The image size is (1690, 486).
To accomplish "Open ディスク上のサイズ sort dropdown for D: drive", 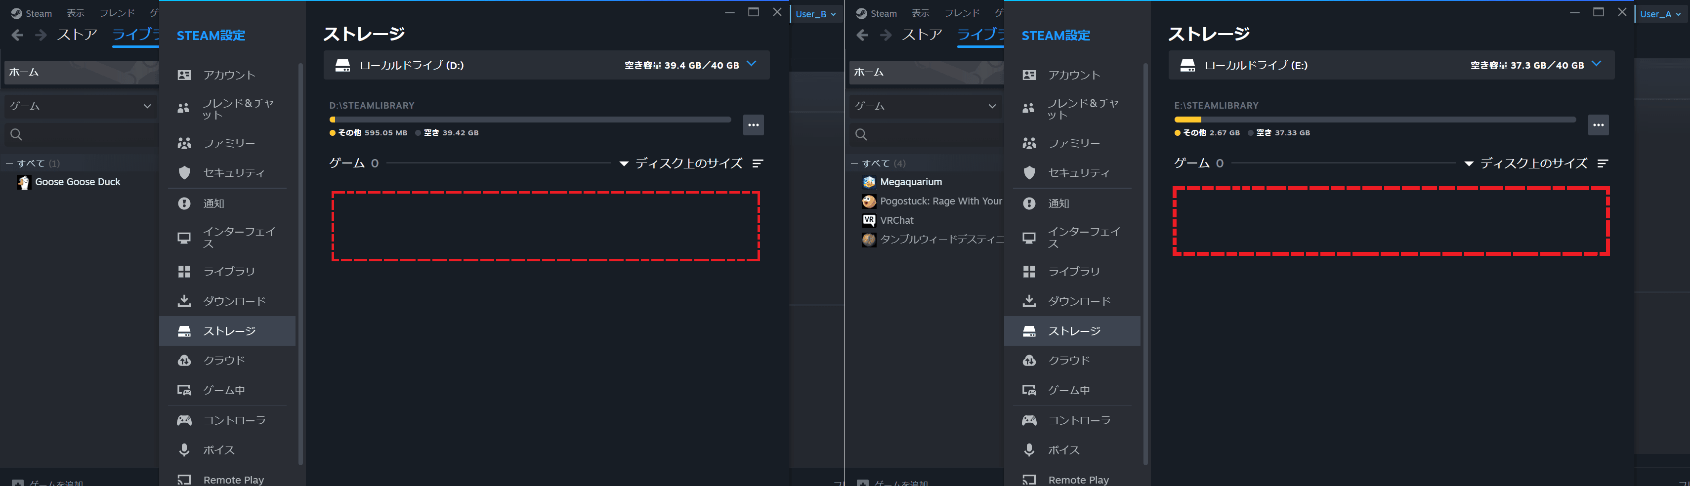I will [681, 163].
